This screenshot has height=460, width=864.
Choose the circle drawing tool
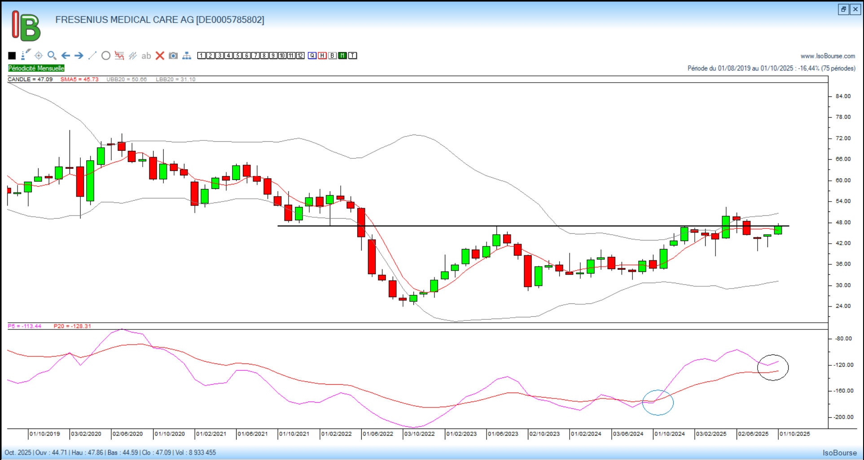tap(106, 56)
